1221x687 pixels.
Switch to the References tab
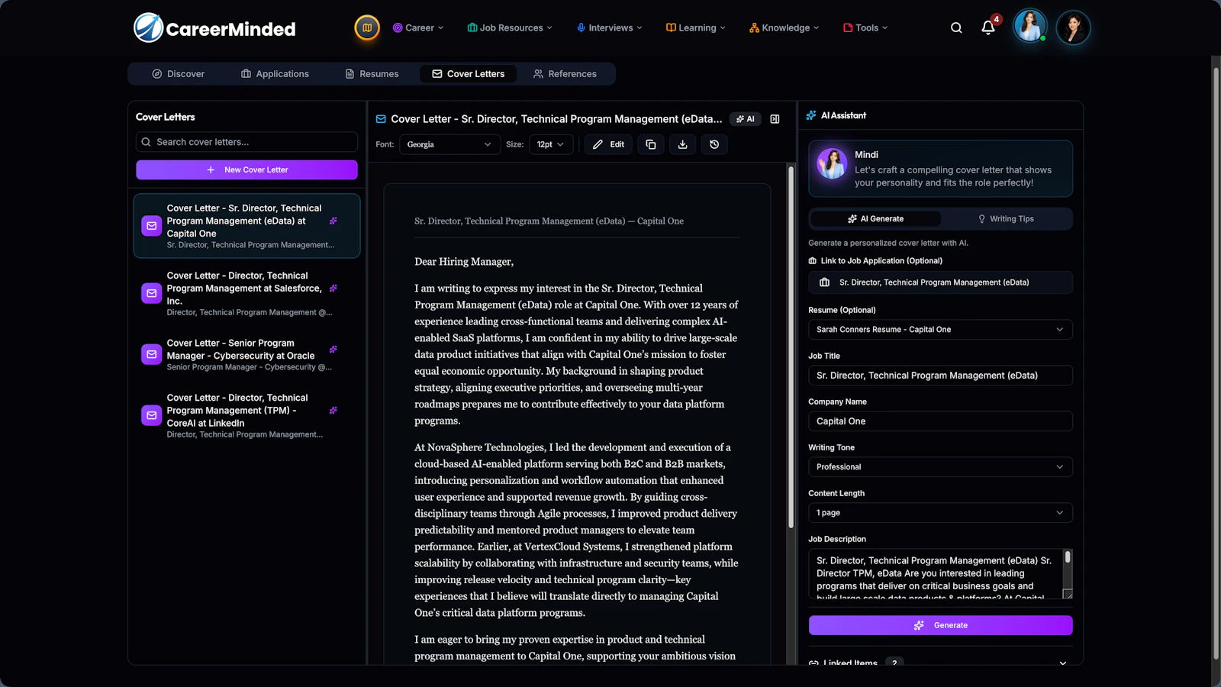[565, 74]
